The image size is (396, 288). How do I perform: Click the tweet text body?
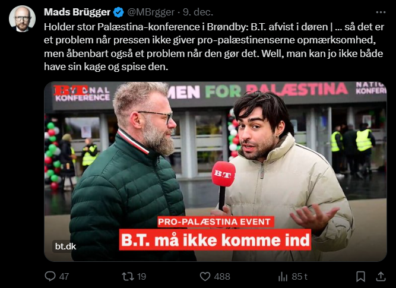[x=214, y=47]
